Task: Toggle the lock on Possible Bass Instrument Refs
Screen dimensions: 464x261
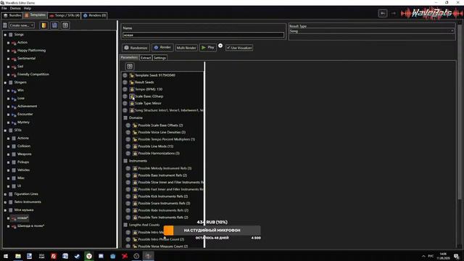Action: pos(135,175)
